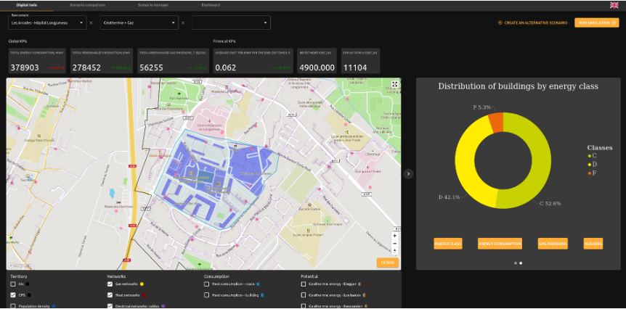Open the empty third scenario dropdown
The height and width of the screenshot is (309, 626).
click(x=231, y=23)
